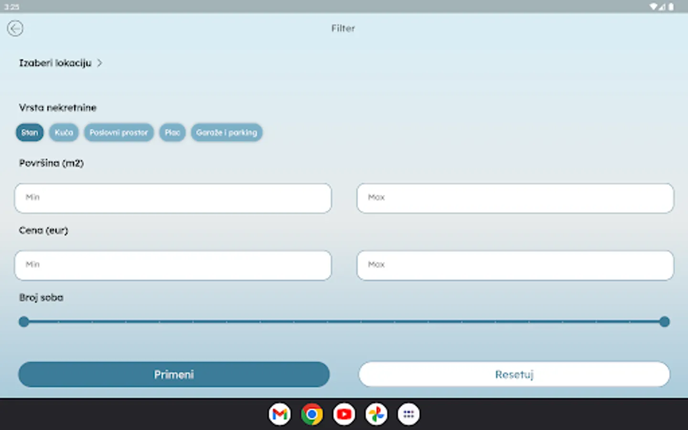Click the Vrsta nekretnine label
The image size is (688, 430).
pyautogui.click(x=58, y=108)
